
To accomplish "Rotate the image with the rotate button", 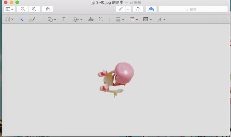I will pyautogui.click(x=138, y=9).
